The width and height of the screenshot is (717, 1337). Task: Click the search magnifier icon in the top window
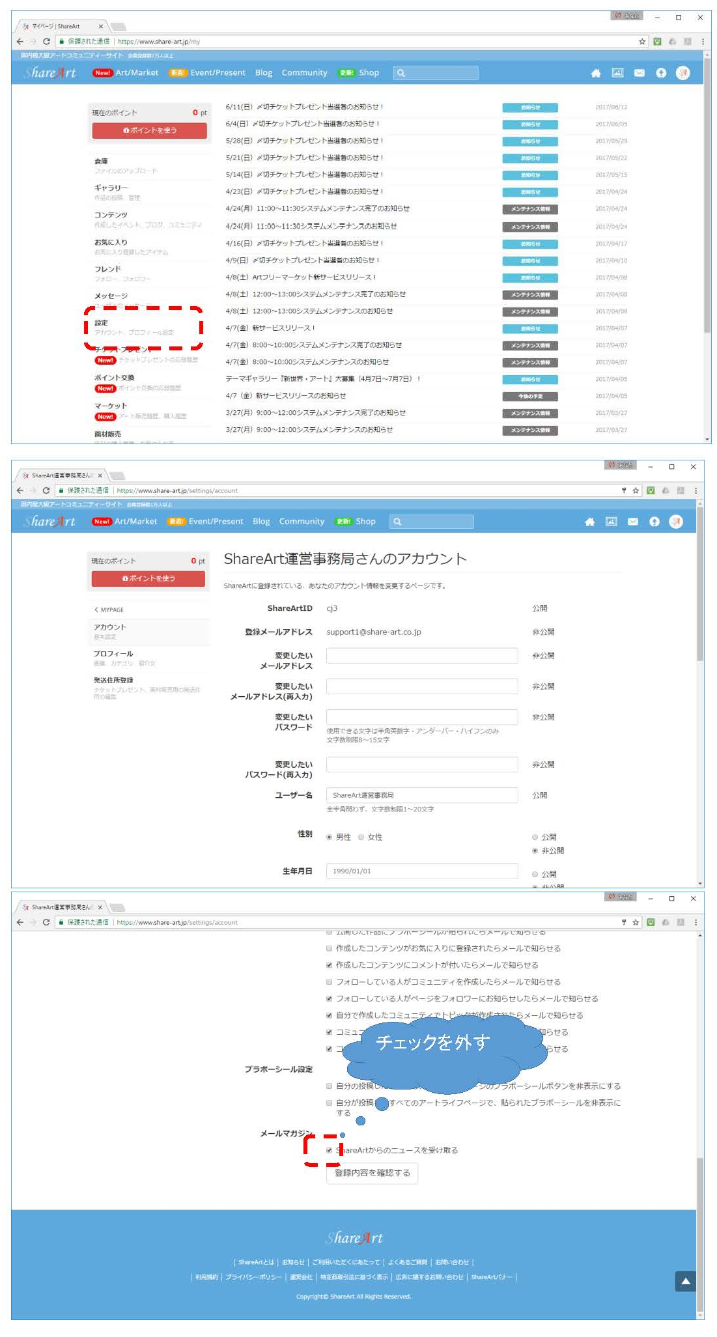point(401,73)
